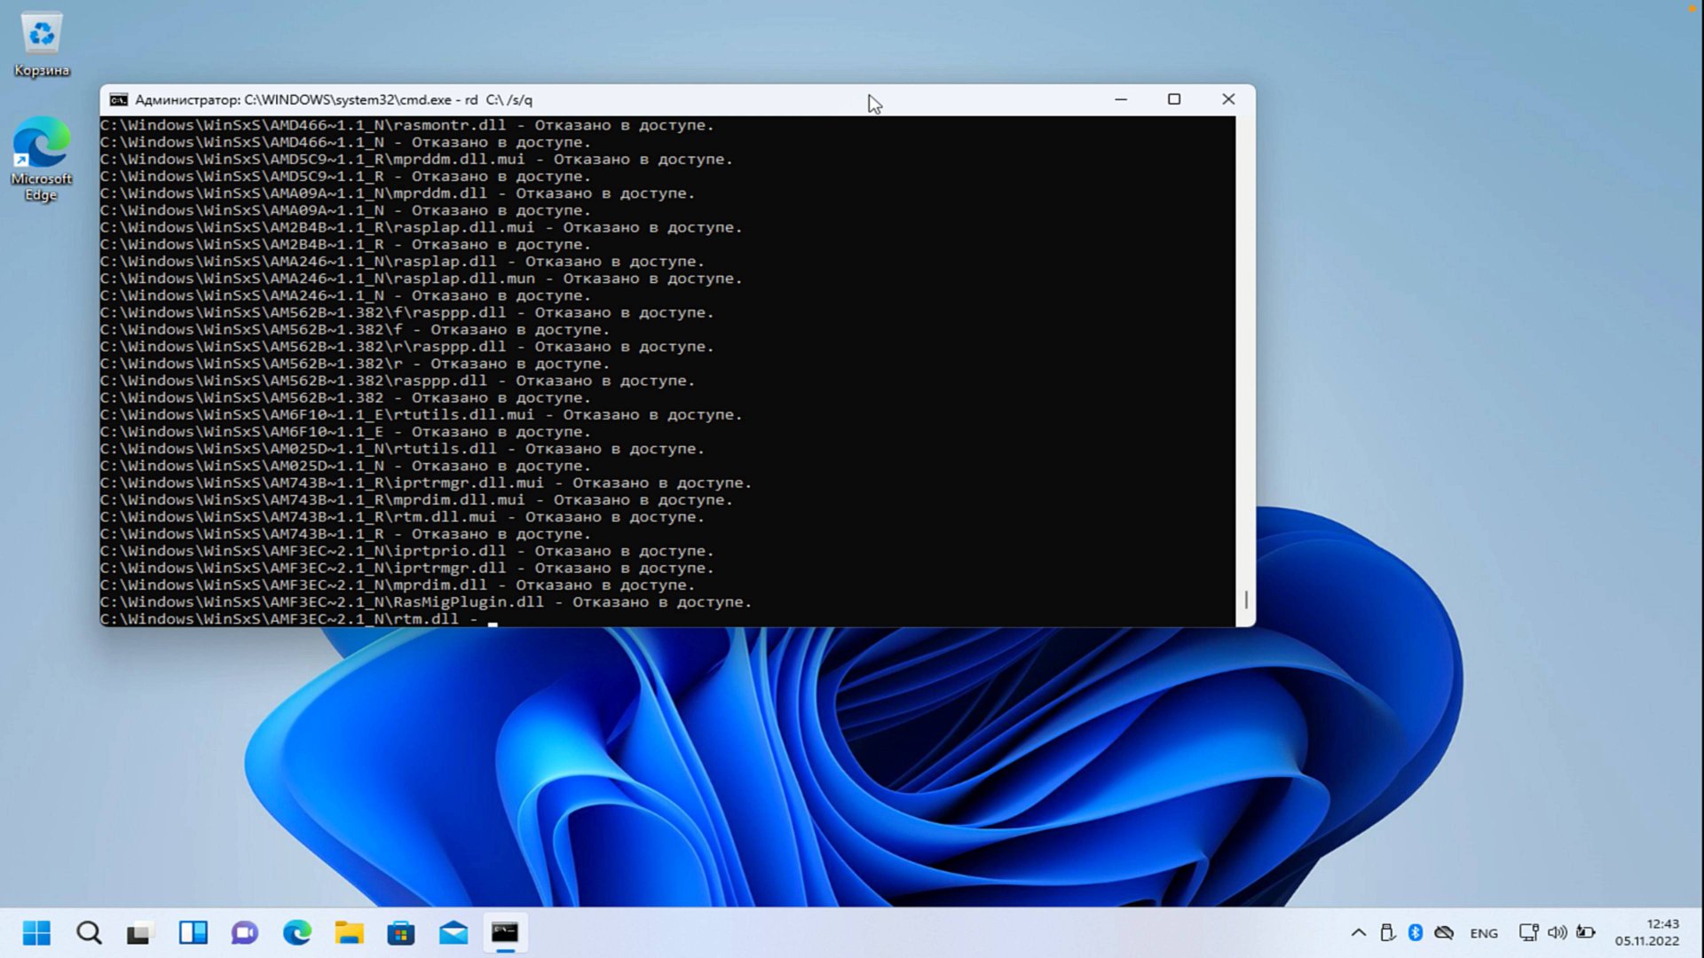Viewport: 1704px width, 958px height.
Task: Expand hidden system tray icons
Action: [x=1359, y=932]
